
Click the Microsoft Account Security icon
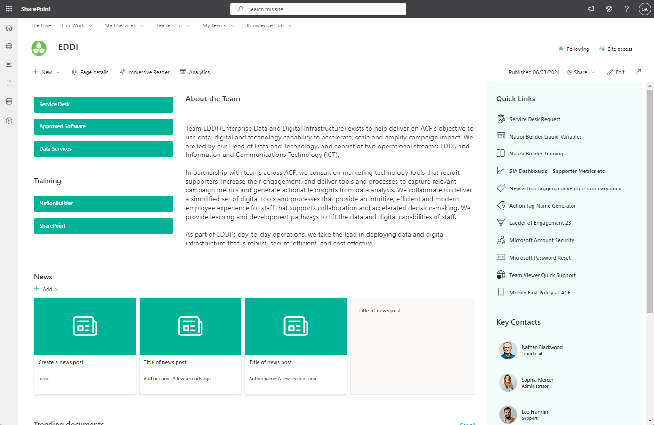click(x=501, y=240)
